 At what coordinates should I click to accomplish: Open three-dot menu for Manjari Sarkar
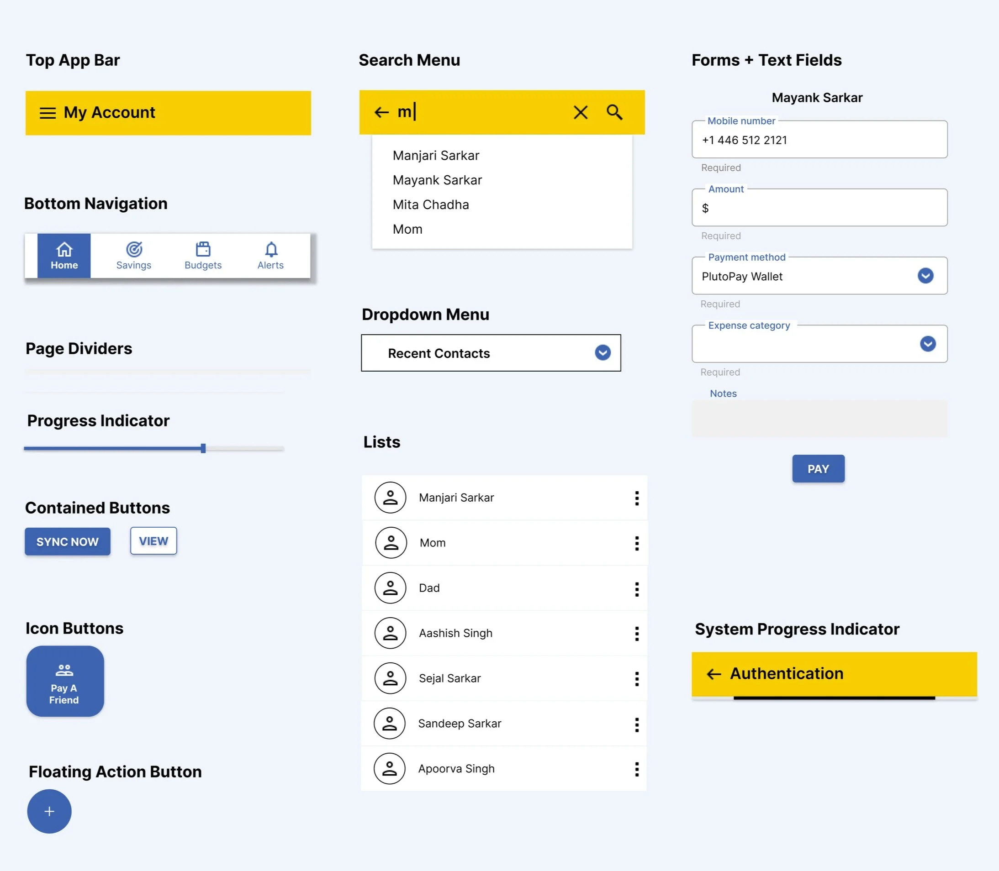[637, 498]
